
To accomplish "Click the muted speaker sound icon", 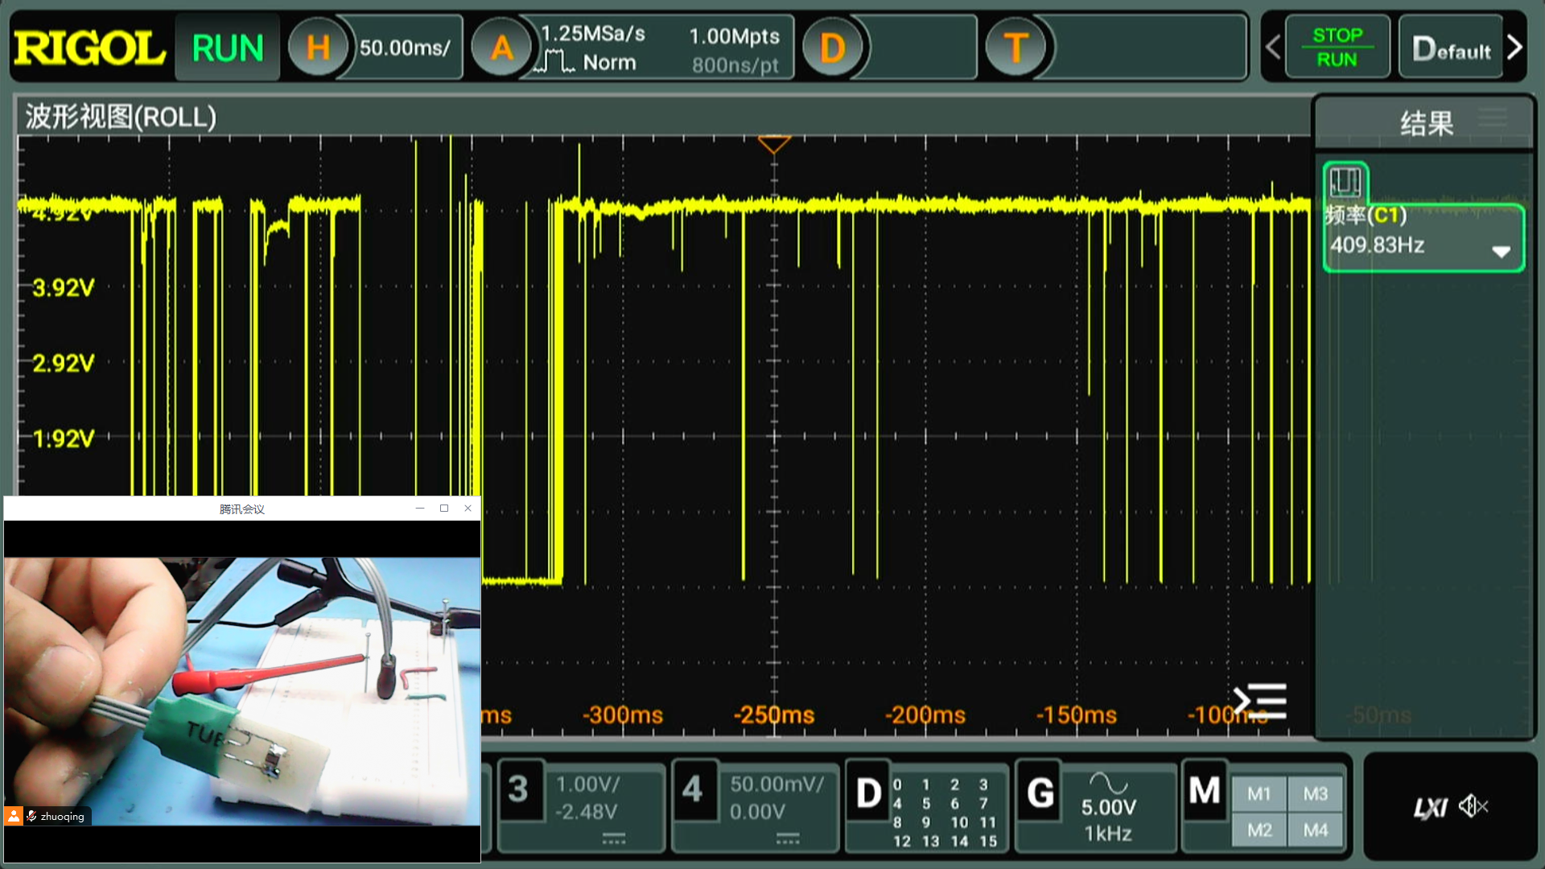I will [1473, 805].
